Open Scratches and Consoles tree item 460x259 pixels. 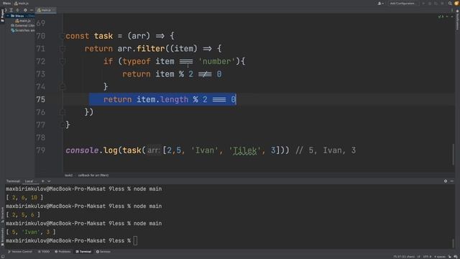(23, 30)
